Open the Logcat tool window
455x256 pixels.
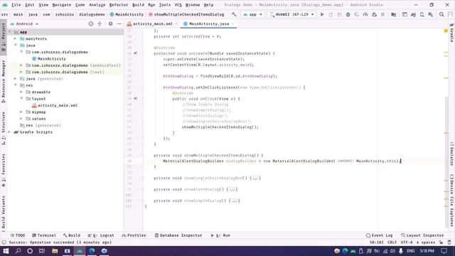pyautogui.click(x=101, y=235)
